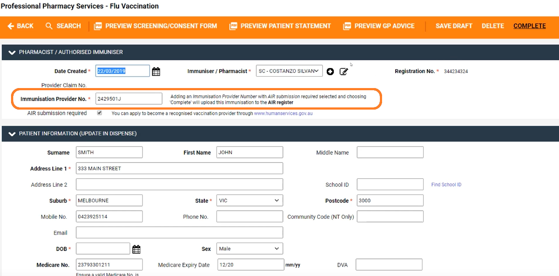Click PDF icon for GP Advice
Image resolution: width=559 pixels, height=276 pixels.
[347, 26]
